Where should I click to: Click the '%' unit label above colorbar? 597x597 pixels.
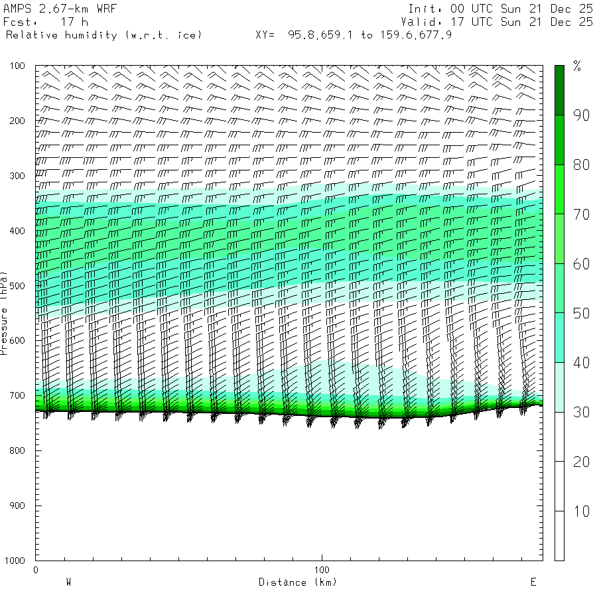577,66
